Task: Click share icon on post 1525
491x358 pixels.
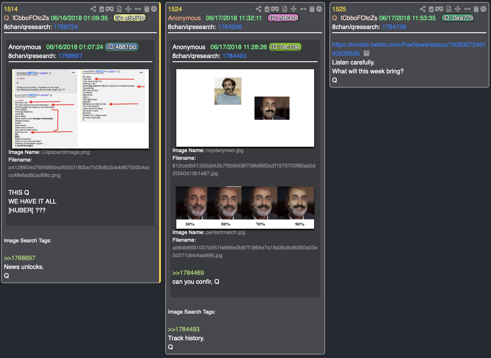Action: [x=423, y=9]
